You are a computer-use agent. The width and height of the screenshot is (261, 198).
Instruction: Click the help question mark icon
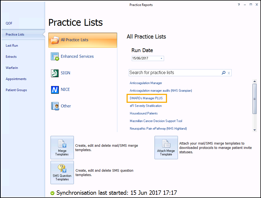pyautogui.click(x=239, y=5)
